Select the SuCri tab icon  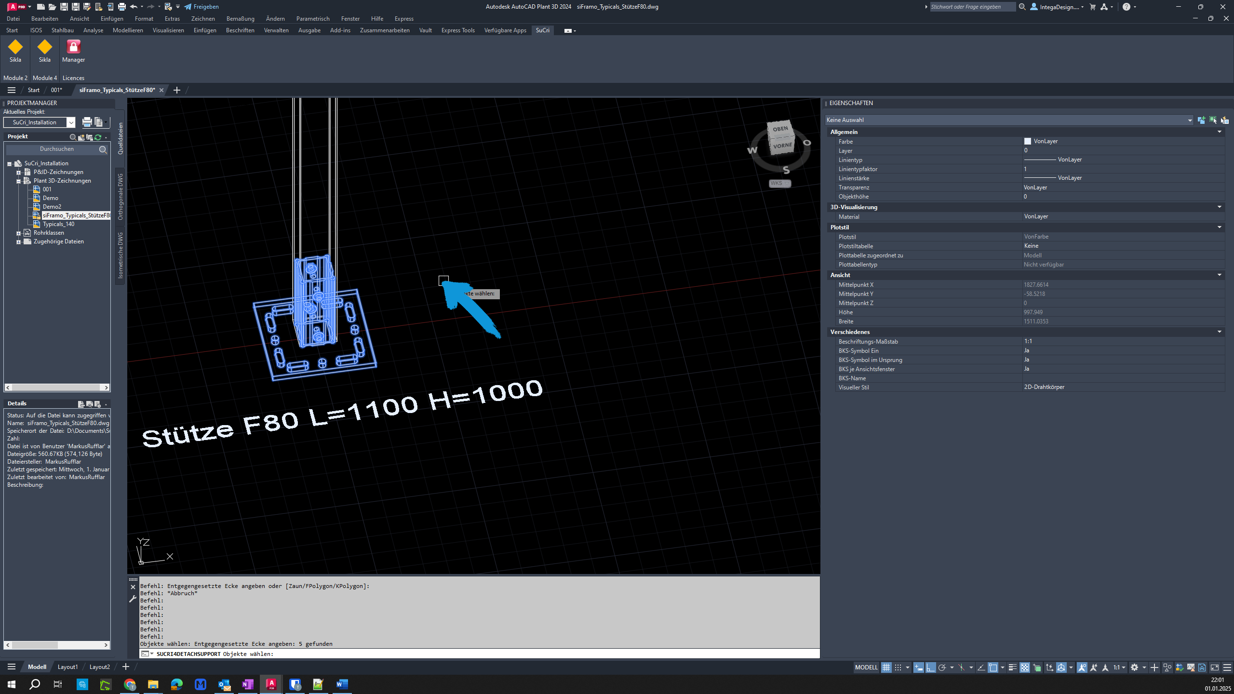(542, 30)
